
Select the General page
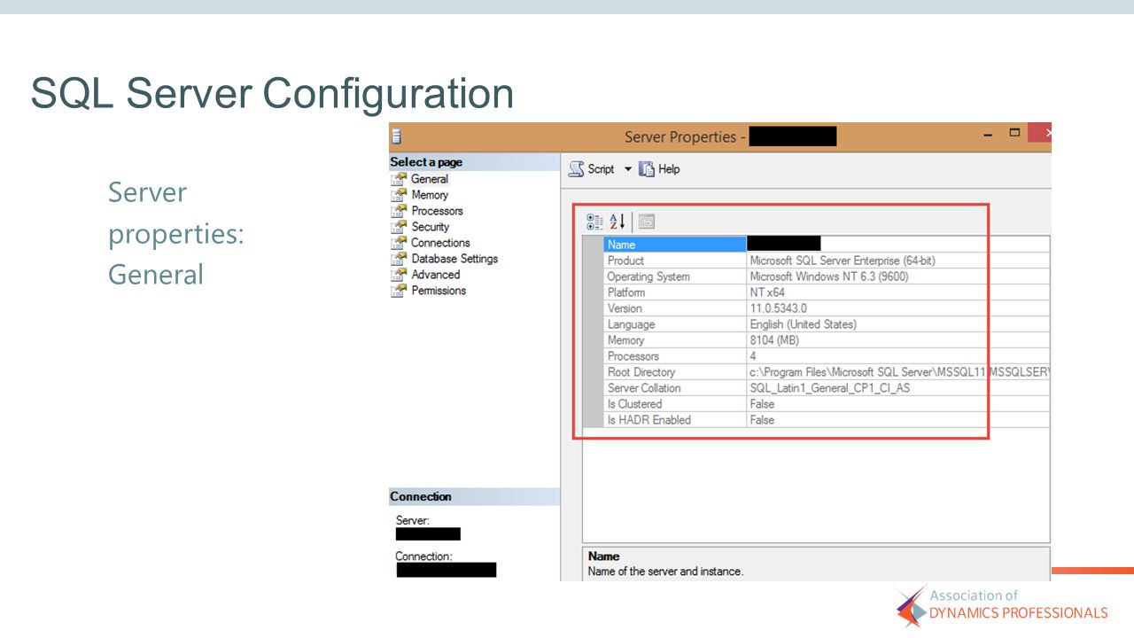click(429, 179)
